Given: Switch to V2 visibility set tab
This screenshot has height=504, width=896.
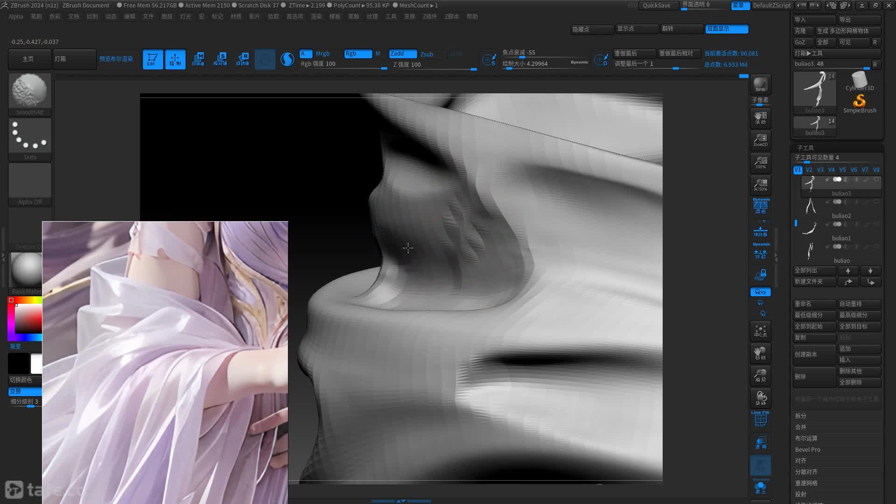Looking at the screenshot, I should 809,170.
